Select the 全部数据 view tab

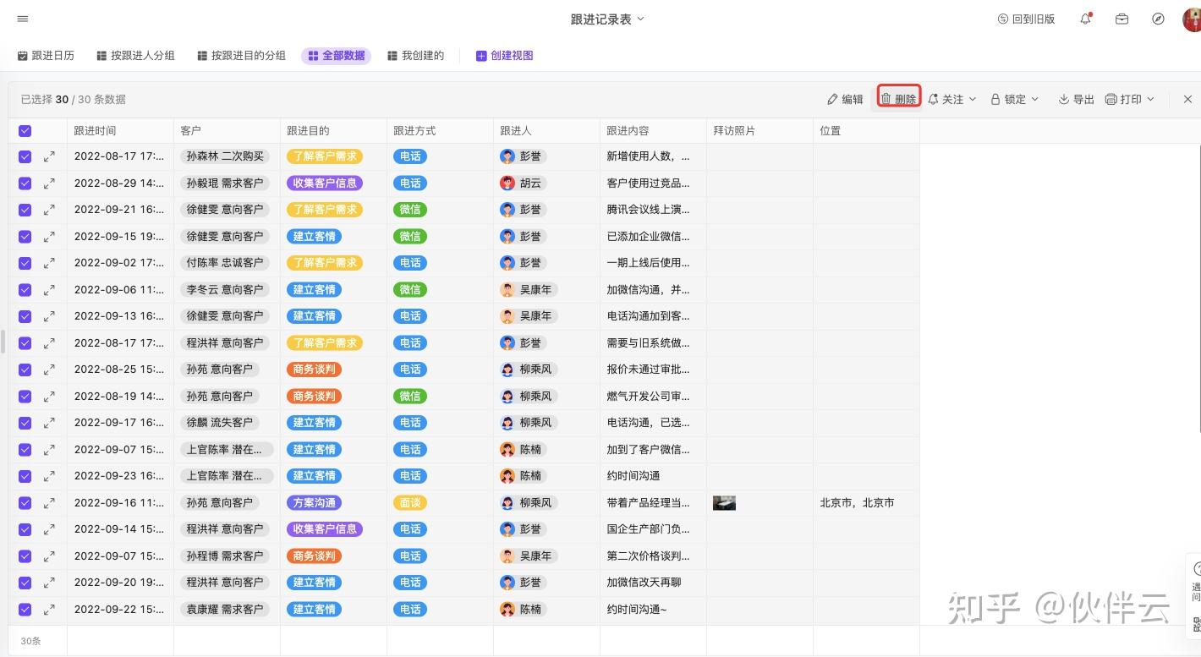tap(336, 56)
